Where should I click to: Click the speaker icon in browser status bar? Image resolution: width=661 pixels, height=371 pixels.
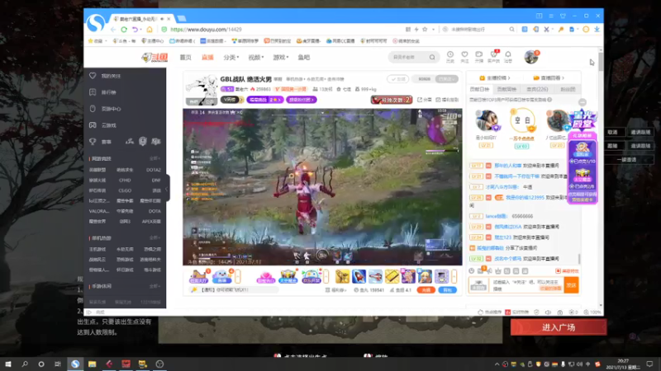[x=548, y=312]
